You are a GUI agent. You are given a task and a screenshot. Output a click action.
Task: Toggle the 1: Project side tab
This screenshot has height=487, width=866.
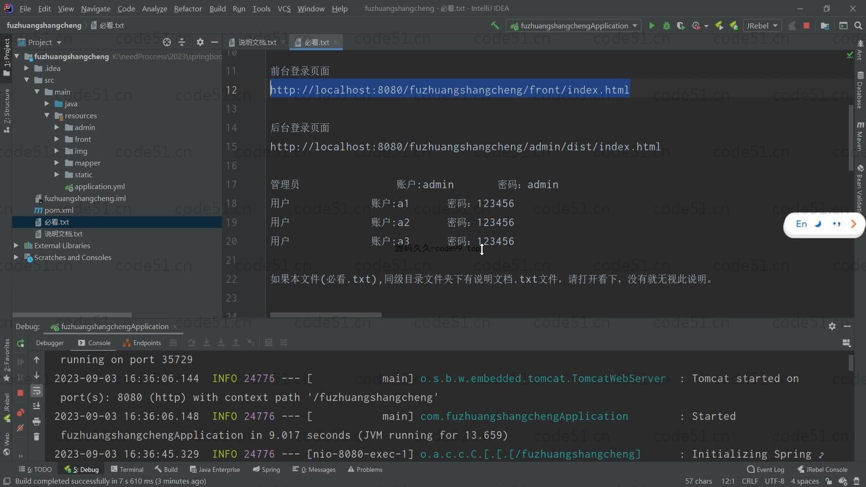click(x=7, y=57)
